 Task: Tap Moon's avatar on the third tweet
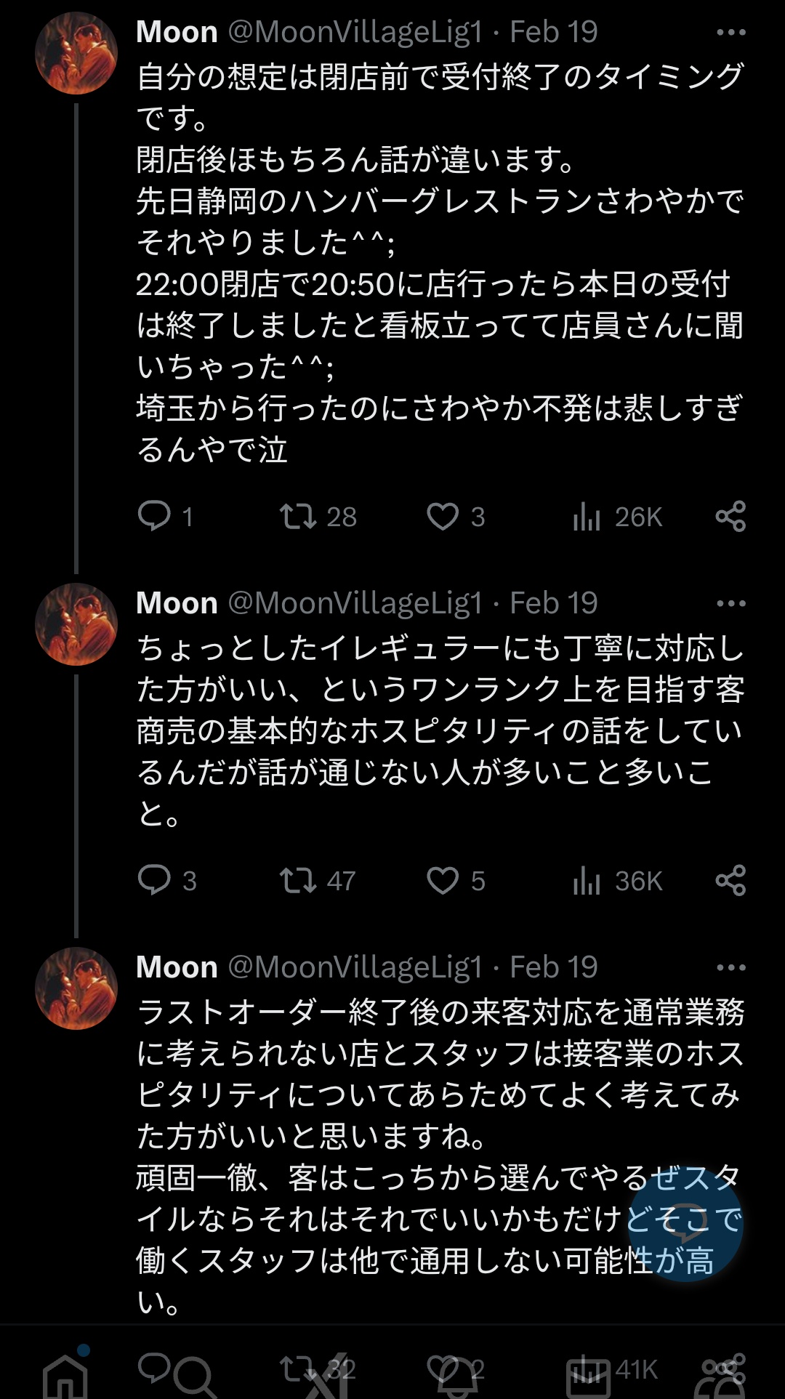pyautogui.click(x=76, y=988)
